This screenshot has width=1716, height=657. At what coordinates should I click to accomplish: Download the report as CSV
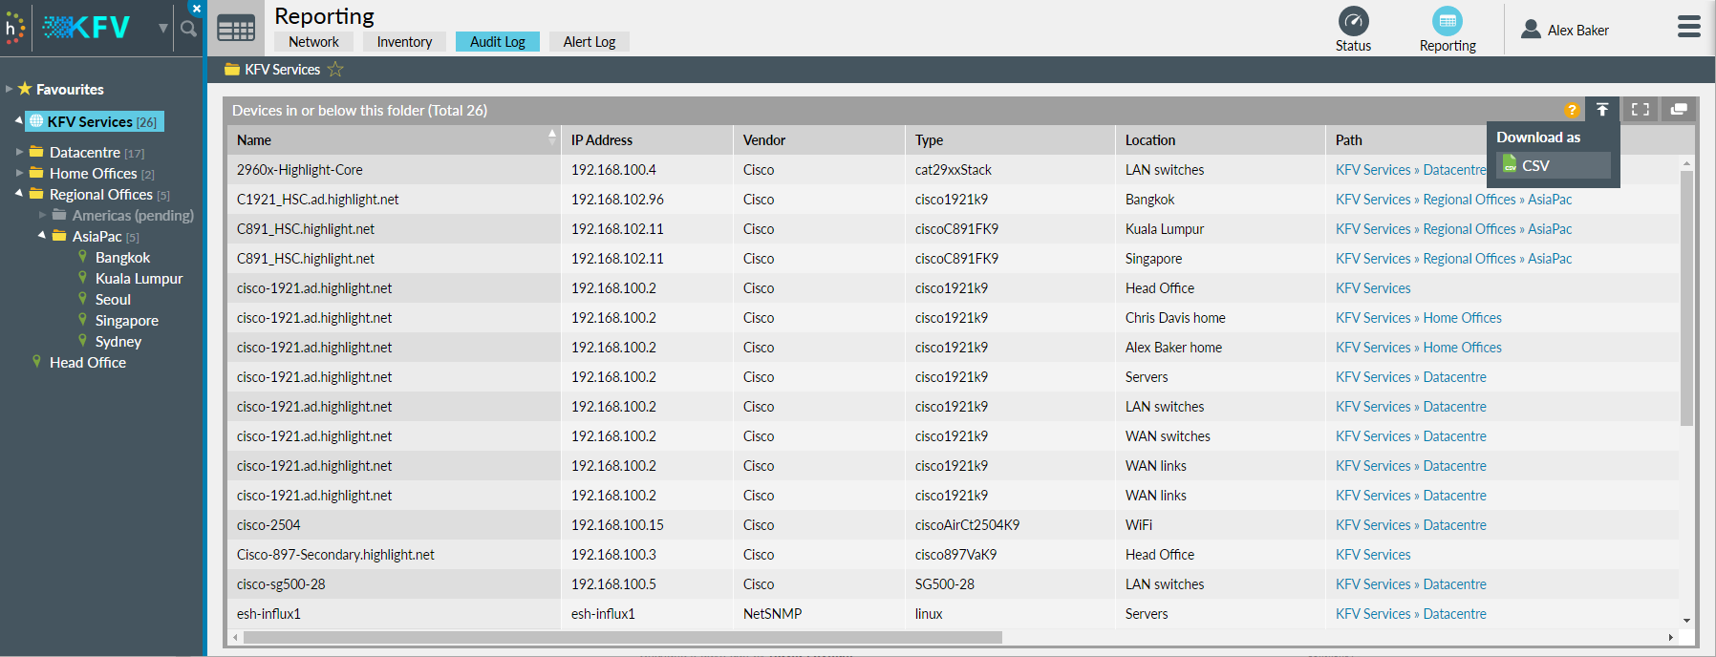point(1534,166)
